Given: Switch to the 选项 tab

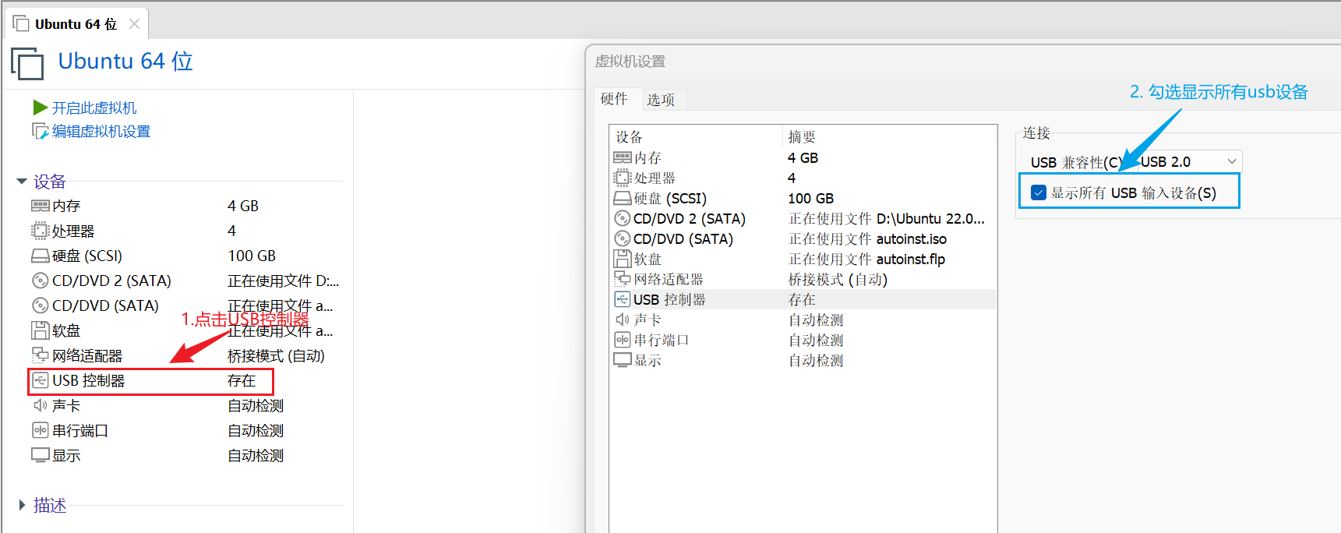Looking at the screenshot, I should (661, 100).
